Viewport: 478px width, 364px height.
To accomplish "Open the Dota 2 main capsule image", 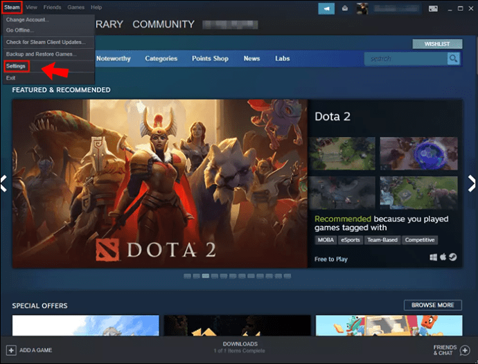I will [160, 183].
